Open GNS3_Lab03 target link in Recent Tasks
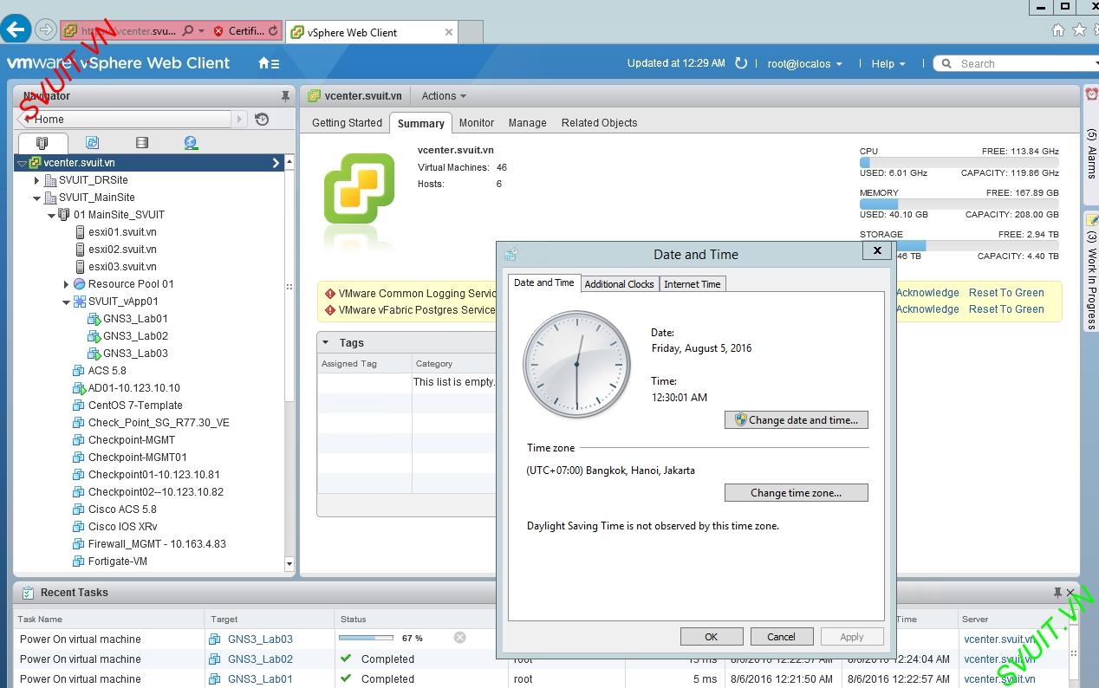The image size is (1099, 688). point(260,639)
